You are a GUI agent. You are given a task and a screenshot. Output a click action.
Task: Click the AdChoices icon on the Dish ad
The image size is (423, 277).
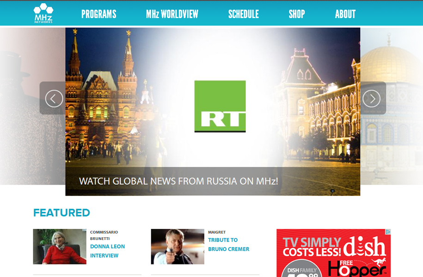[388, 232]
